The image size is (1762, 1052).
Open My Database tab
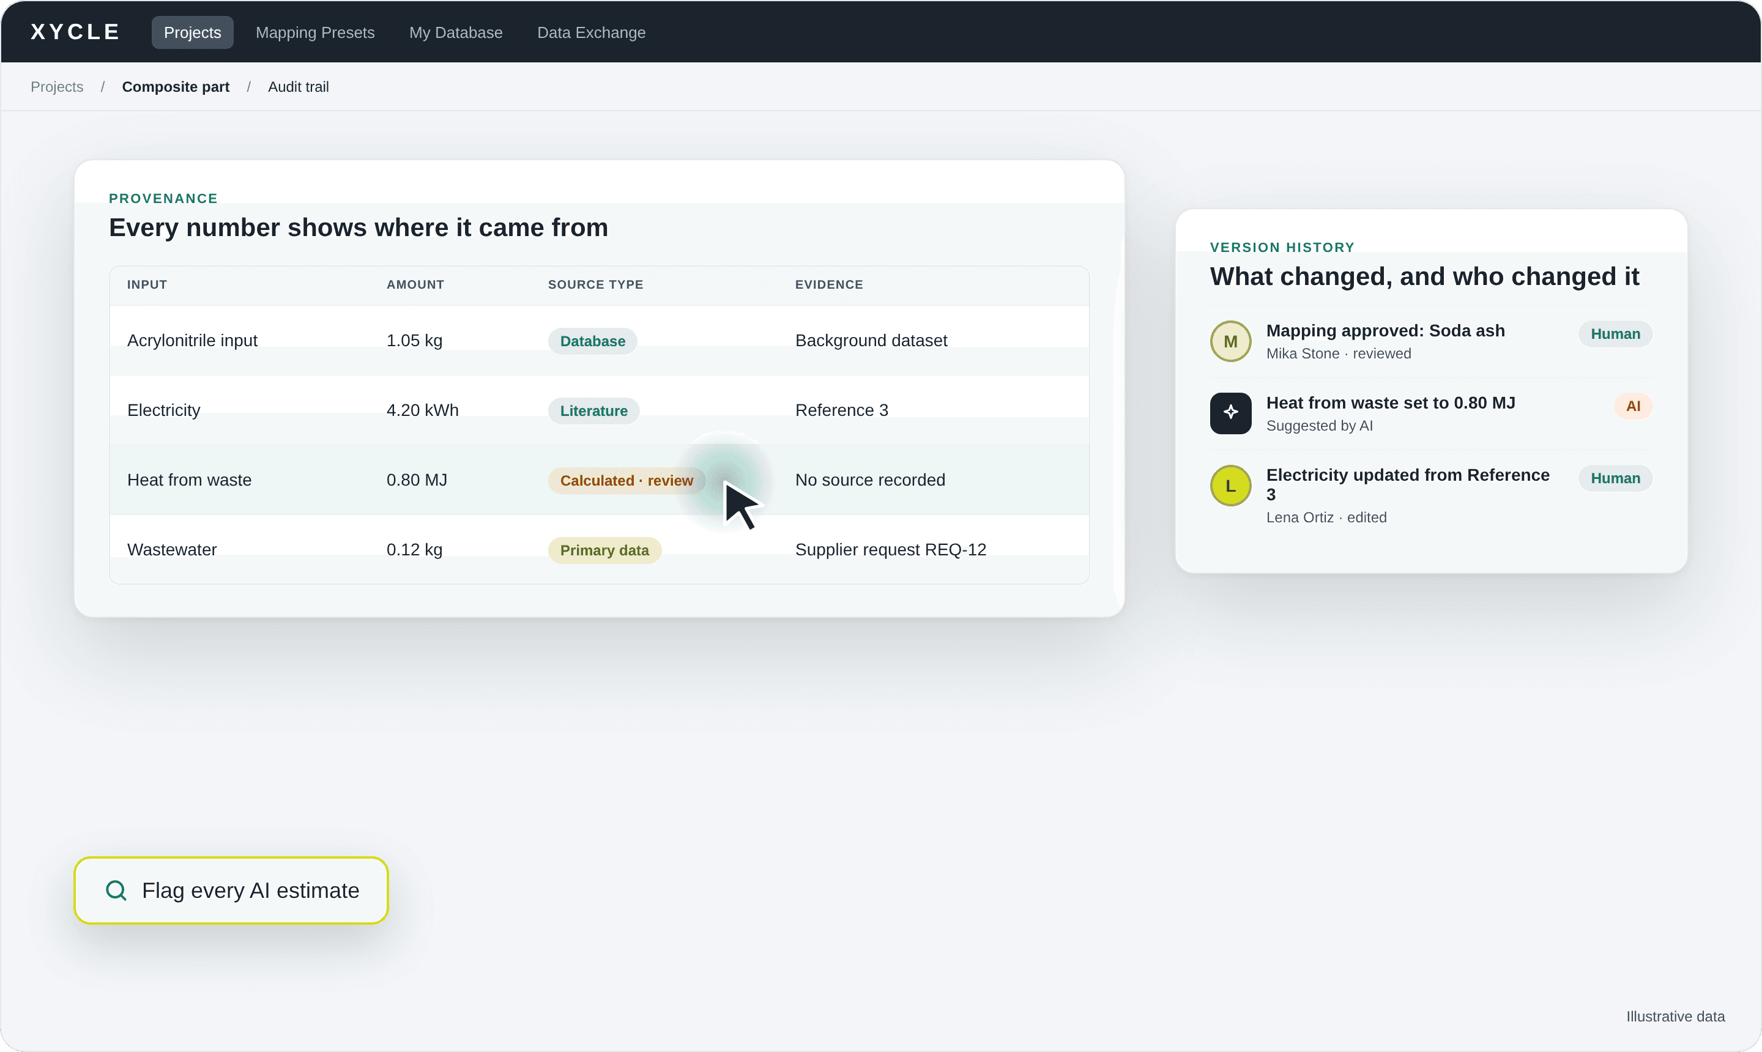tap(455, 32)
